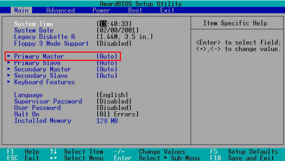This screenshot has height=161, width=285.
Task: Open the Advanced menu tab
Action: (x=61, y=10)
